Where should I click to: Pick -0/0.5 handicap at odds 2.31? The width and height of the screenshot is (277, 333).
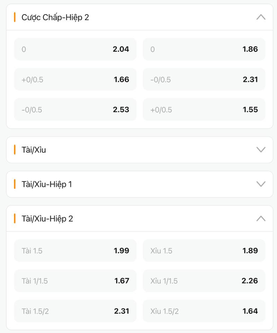(204, 79)
